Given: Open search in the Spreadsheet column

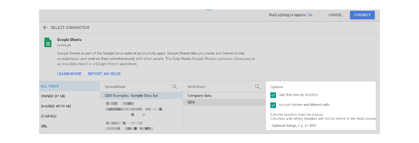Looking at the screenshot, I should coord(175,87).
